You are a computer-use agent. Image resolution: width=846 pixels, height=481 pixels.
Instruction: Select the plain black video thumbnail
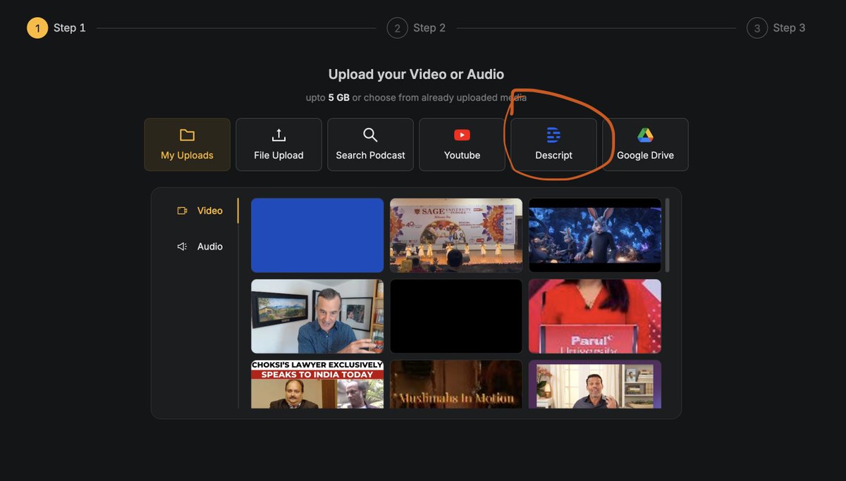coord(456,316)
